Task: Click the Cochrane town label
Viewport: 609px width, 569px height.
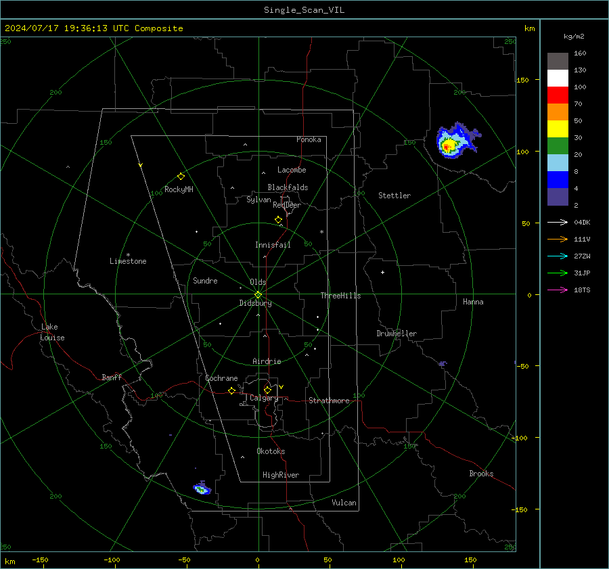Action: (221, 378)
